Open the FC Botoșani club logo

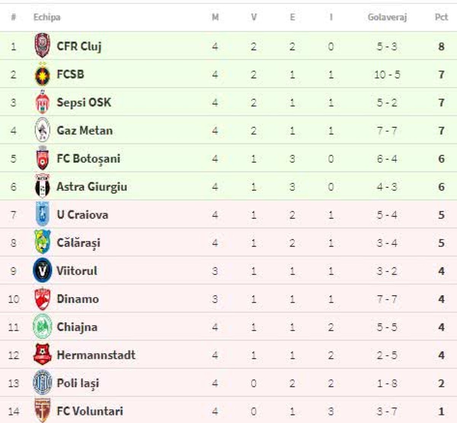42,158
